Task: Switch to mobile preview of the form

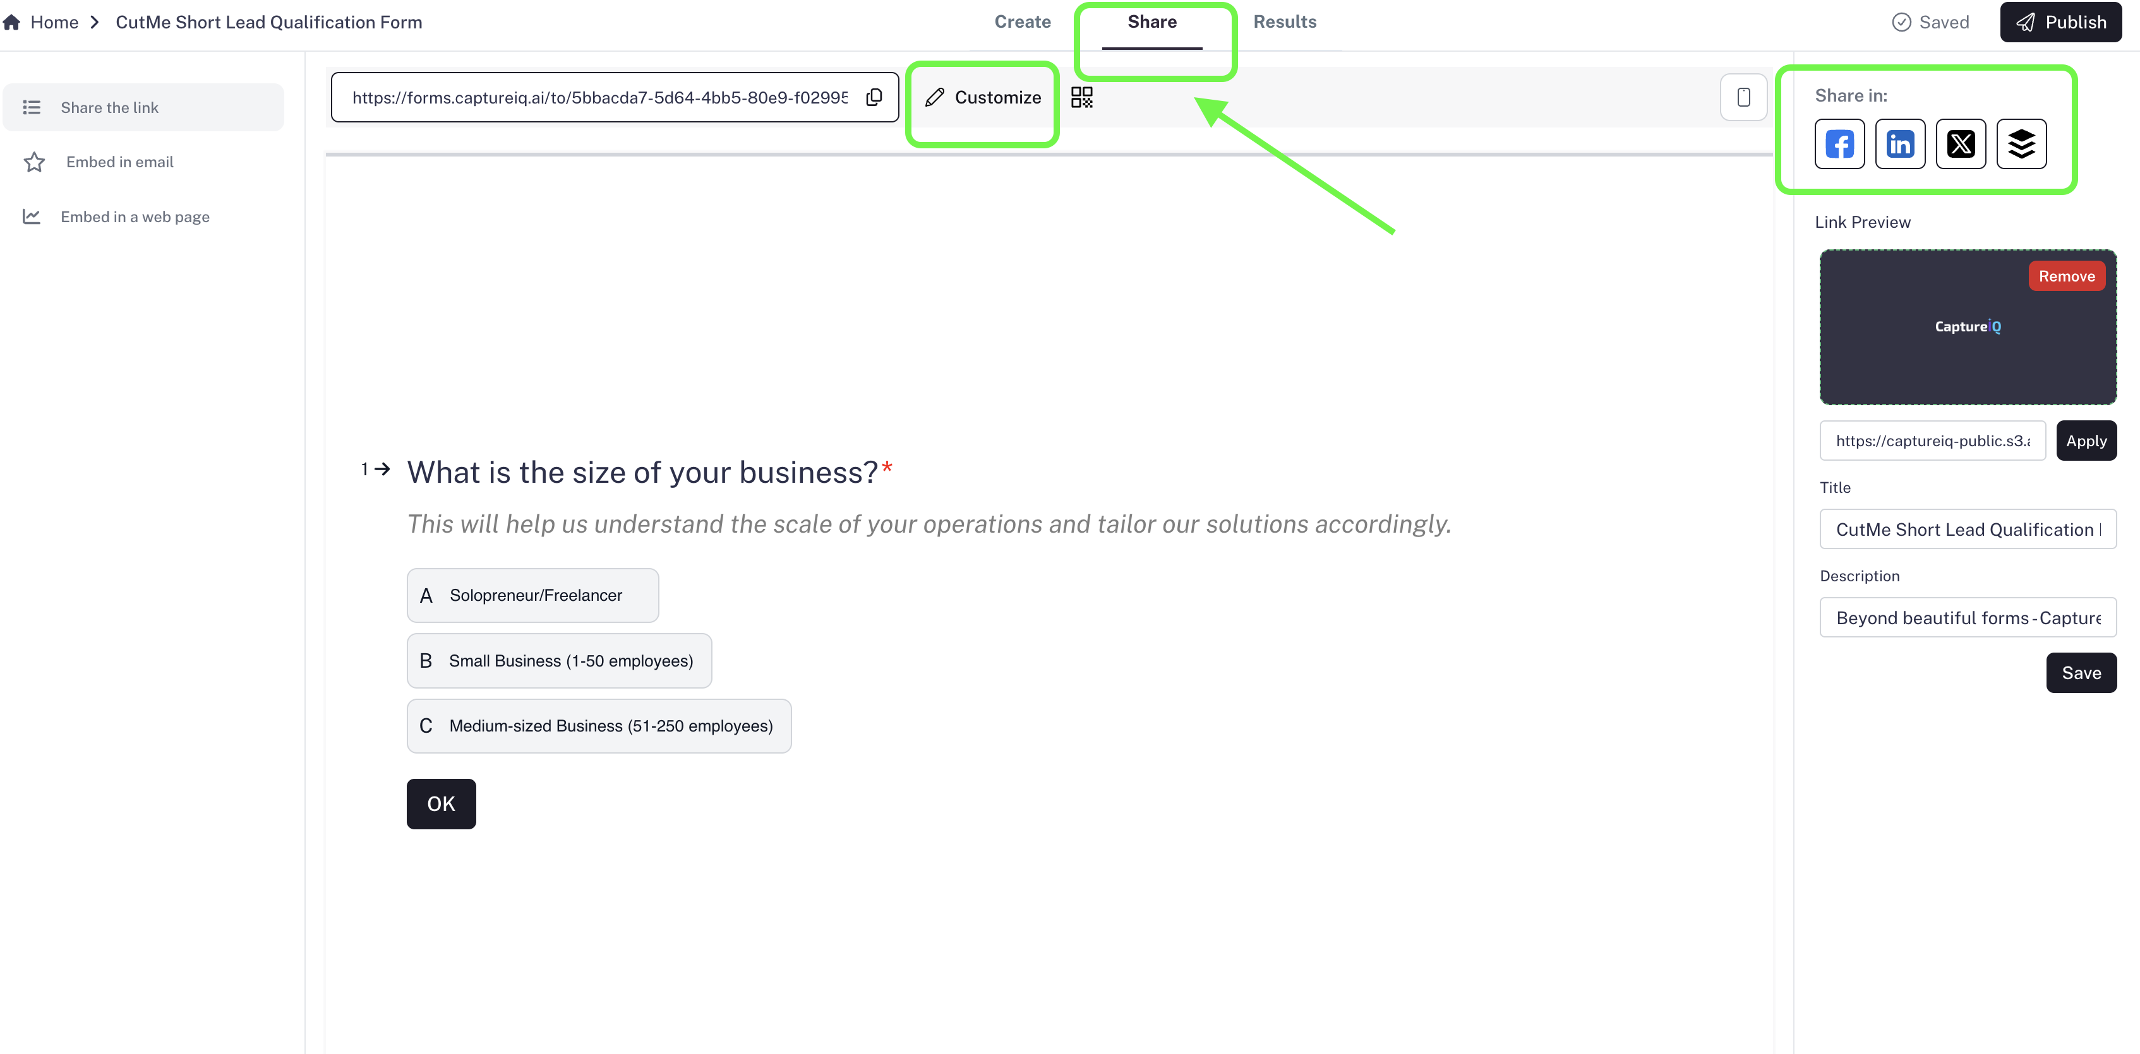Action: pos(1744,97)
